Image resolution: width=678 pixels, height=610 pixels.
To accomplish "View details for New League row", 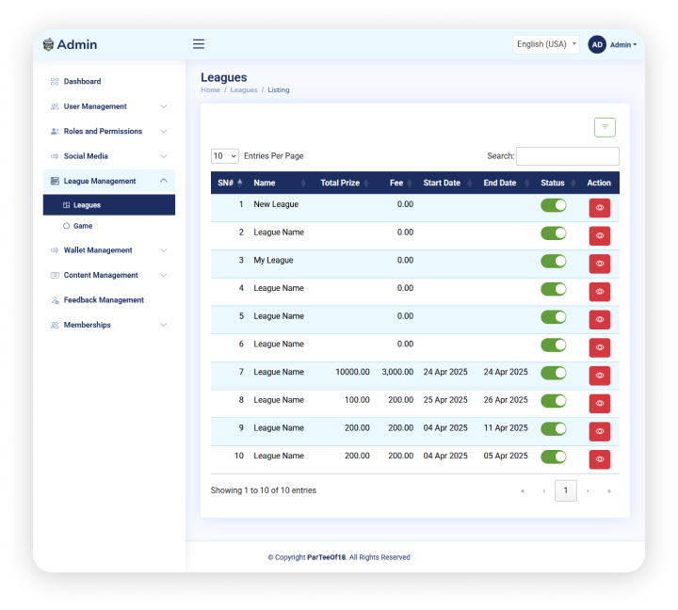I will coord(600,208).
